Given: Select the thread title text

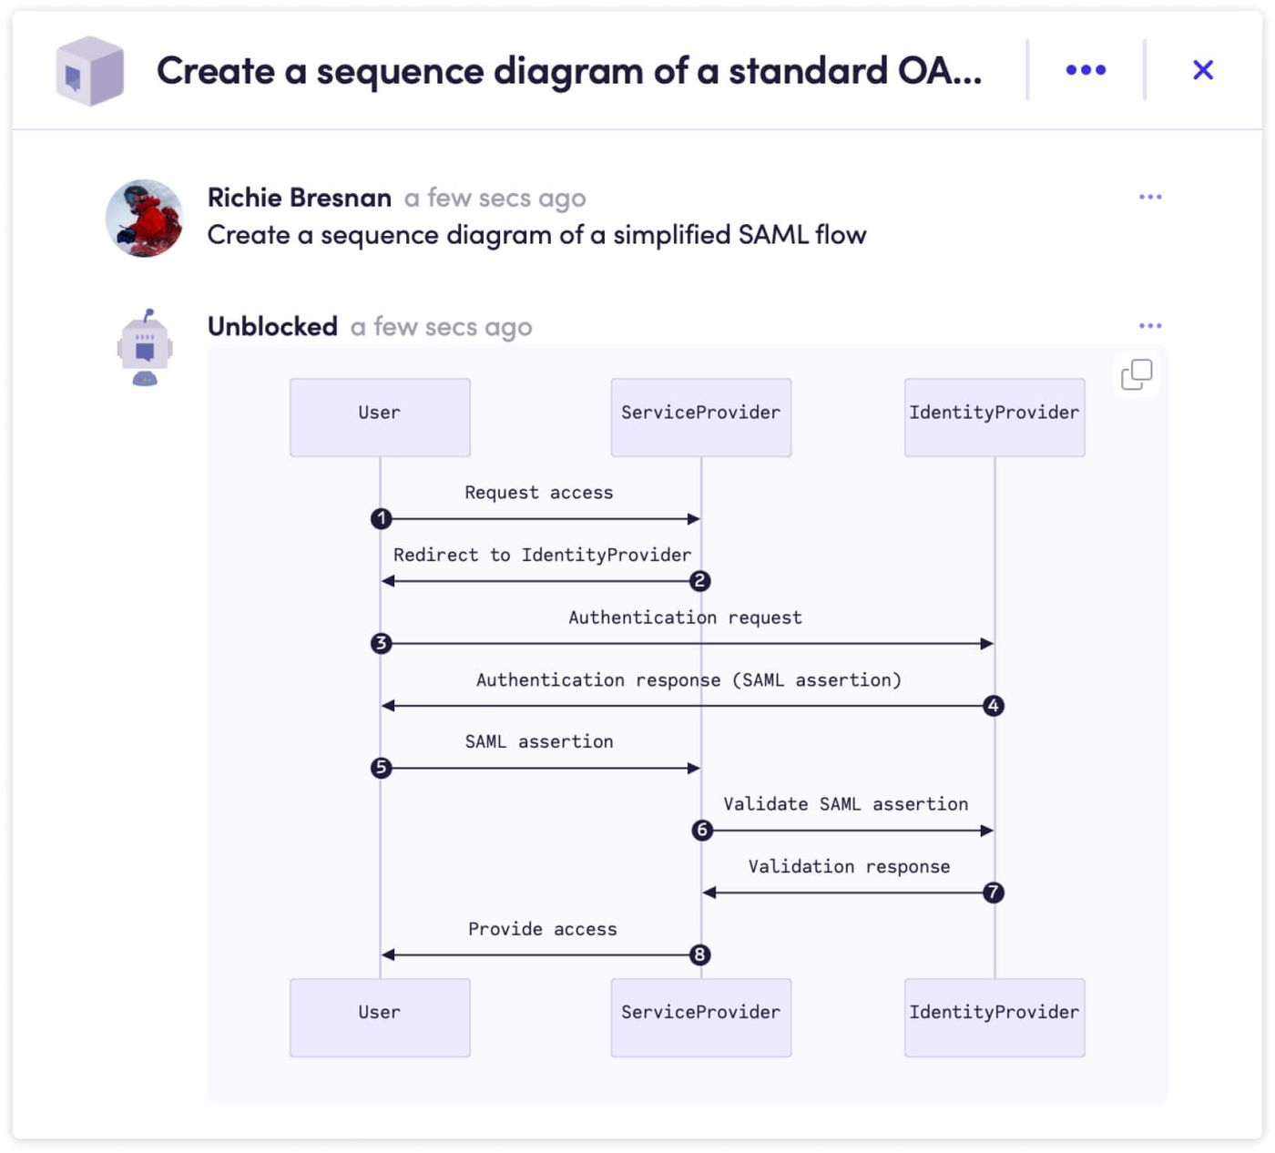Looking at the screenshot, I should (x=569, y=71).
